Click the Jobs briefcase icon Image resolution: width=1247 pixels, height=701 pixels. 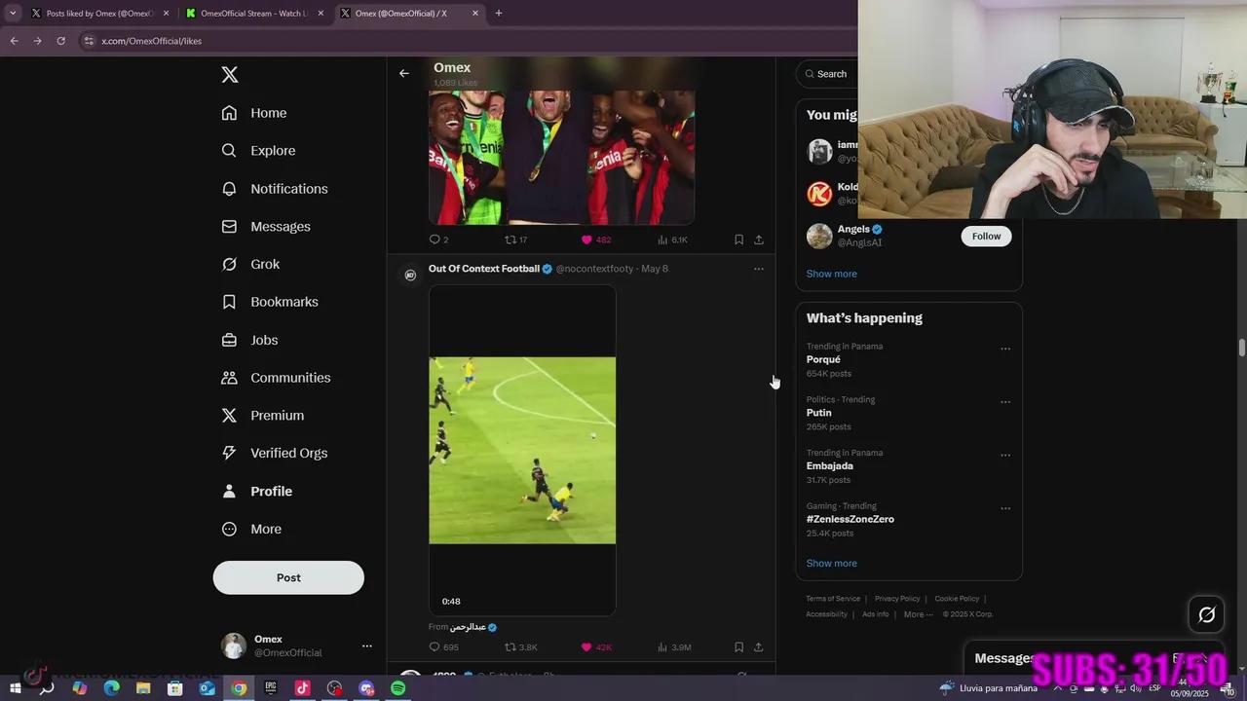(x=229, y=340)
